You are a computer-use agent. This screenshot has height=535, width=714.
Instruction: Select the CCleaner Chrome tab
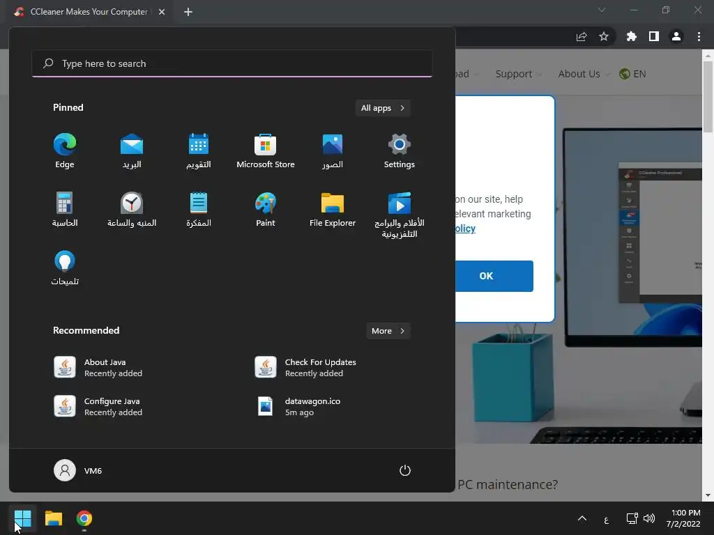89,12
